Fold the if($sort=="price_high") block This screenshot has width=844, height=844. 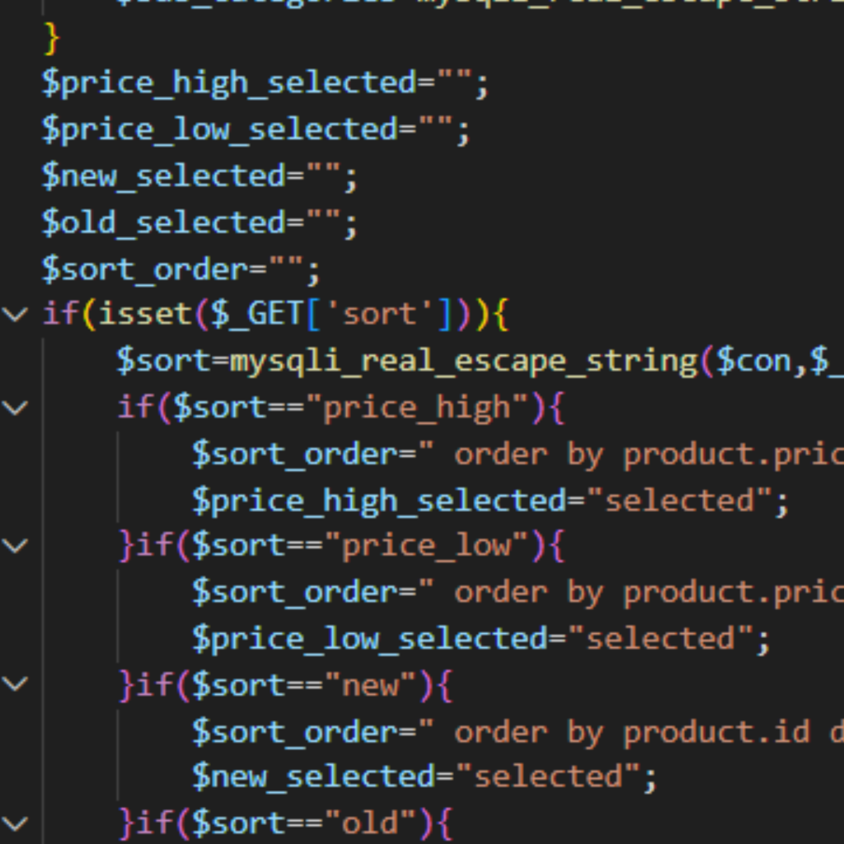(15, 407)
